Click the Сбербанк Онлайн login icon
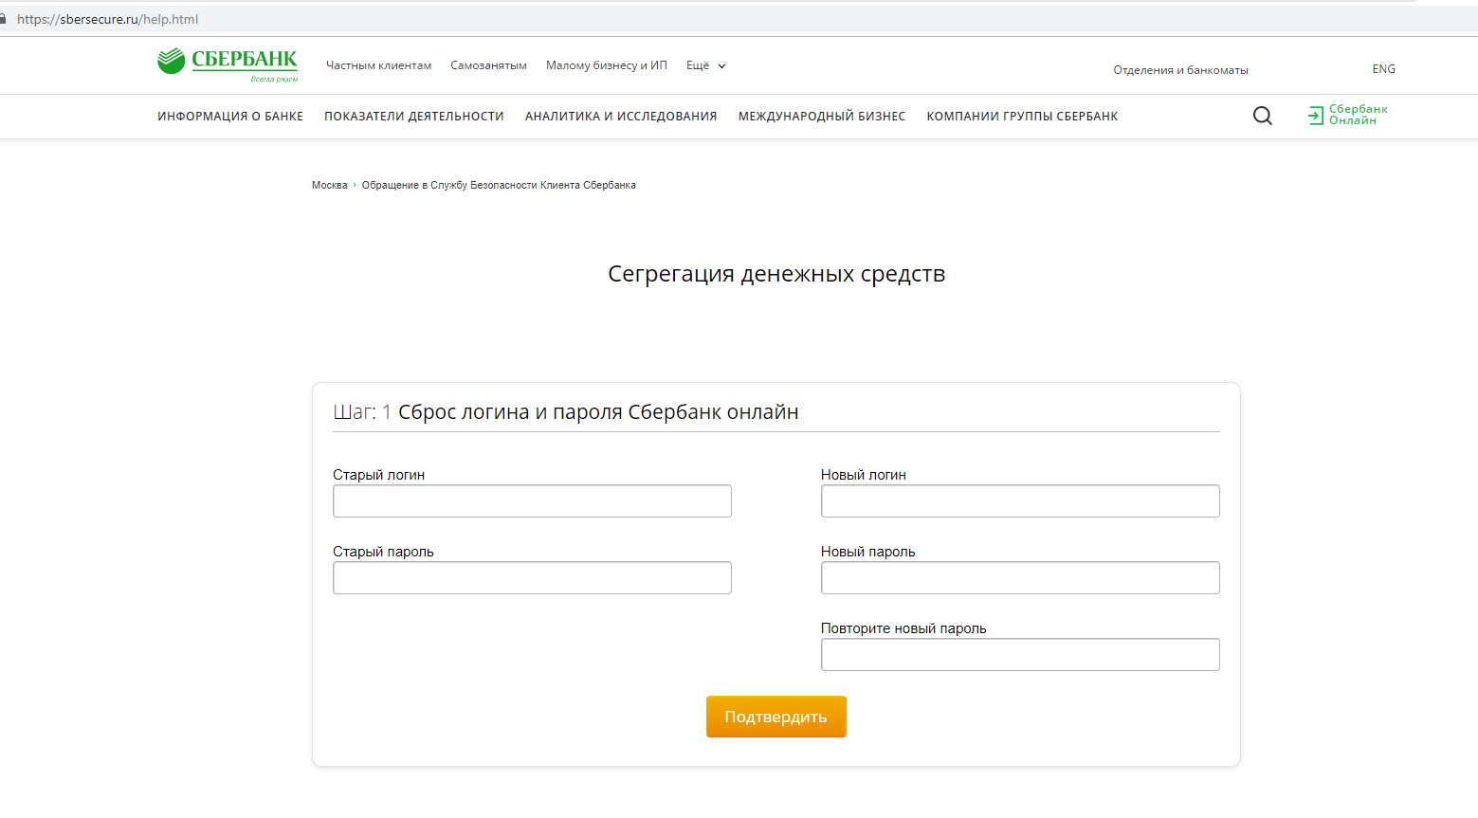This screenshot has width=1478, height=818. click(x=1316, y=116)
